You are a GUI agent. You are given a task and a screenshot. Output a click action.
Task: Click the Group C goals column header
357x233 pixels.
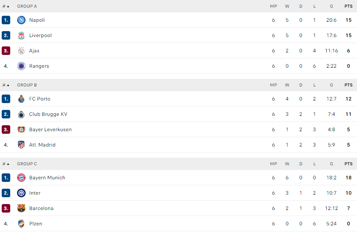point(331,164)
